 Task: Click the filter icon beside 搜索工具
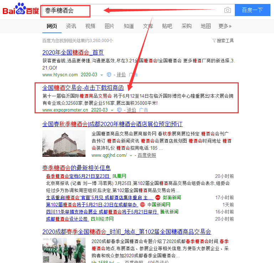click(x=214, y=41)
